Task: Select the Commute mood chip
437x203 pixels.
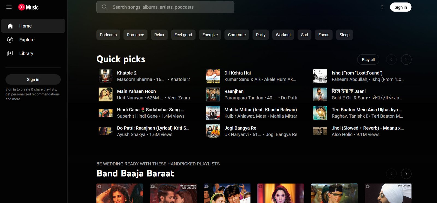Action: pos(237,35)
